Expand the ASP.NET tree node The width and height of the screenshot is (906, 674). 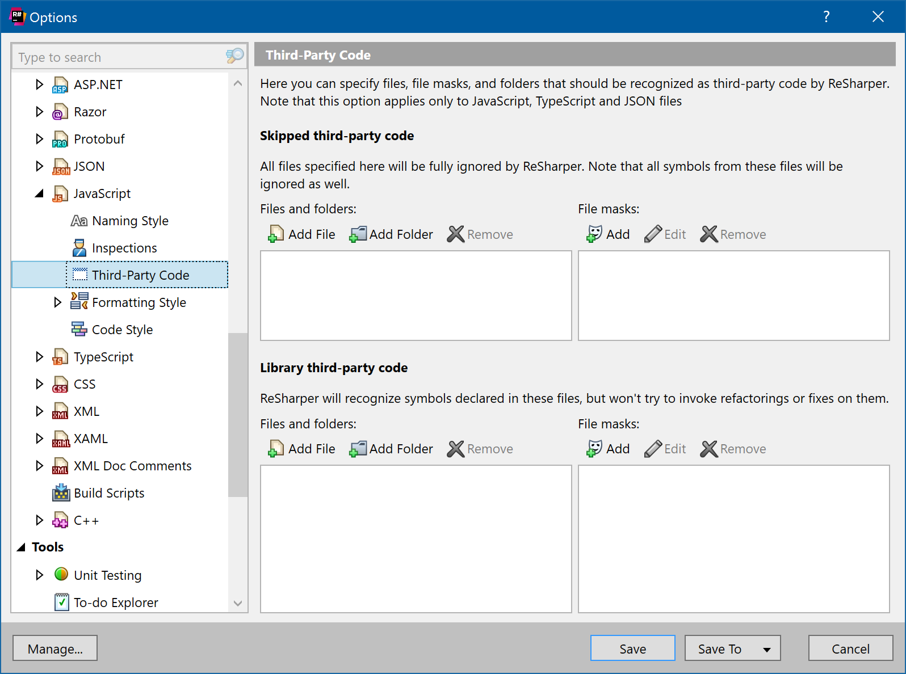pyautogui.click(x=39, y=85)
